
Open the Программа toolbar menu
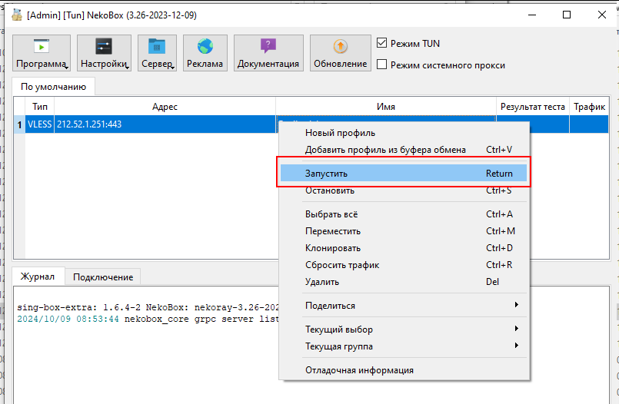click(x=42, y=54)
